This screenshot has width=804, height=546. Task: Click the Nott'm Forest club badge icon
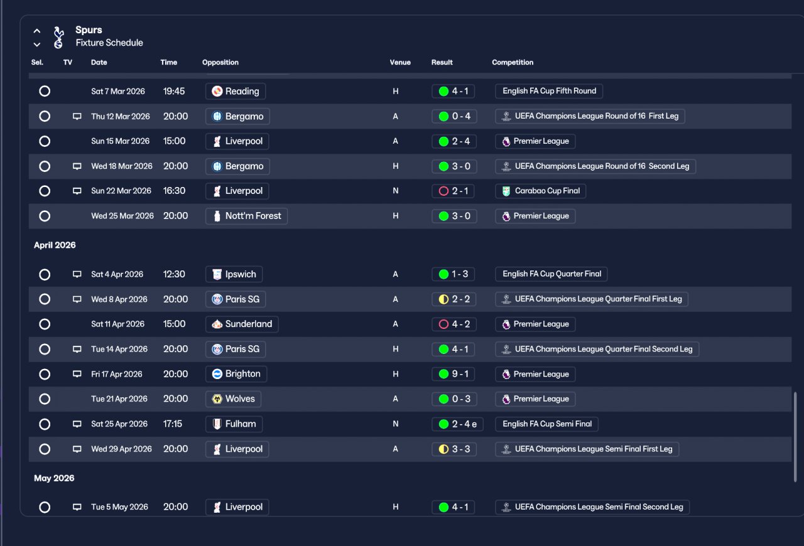217,216
